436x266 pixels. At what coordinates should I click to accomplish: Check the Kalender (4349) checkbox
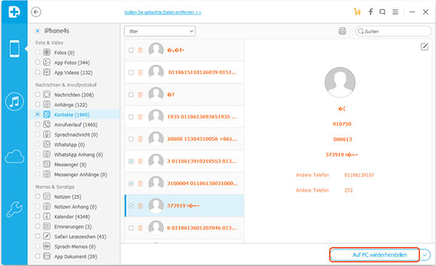coord(38,216)
